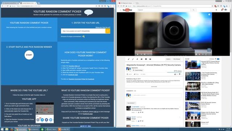
Task: Open the 1 Year Youtube Anniversary video thumbnail
Action: pos(193,76)
